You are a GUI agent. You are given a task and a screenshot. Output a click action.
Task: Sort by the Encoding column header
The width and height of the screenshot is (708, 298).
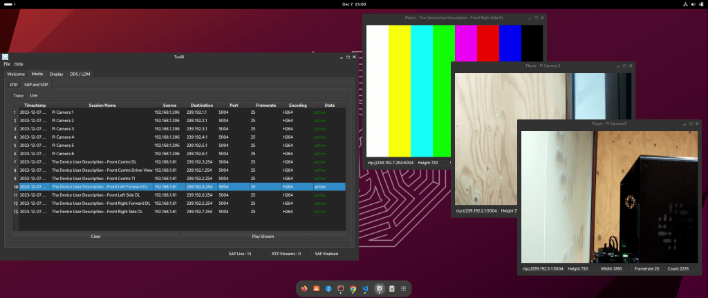(x=297, y=106)
